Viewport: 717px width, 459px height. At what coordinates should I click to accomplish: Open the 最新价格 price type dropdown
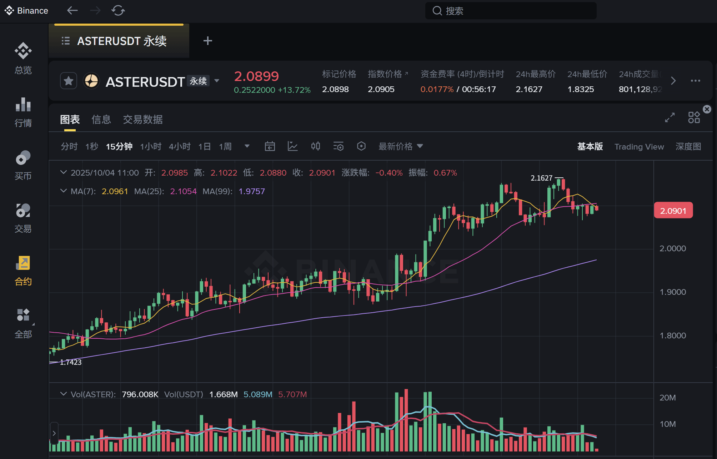click(x=400, y=146)
